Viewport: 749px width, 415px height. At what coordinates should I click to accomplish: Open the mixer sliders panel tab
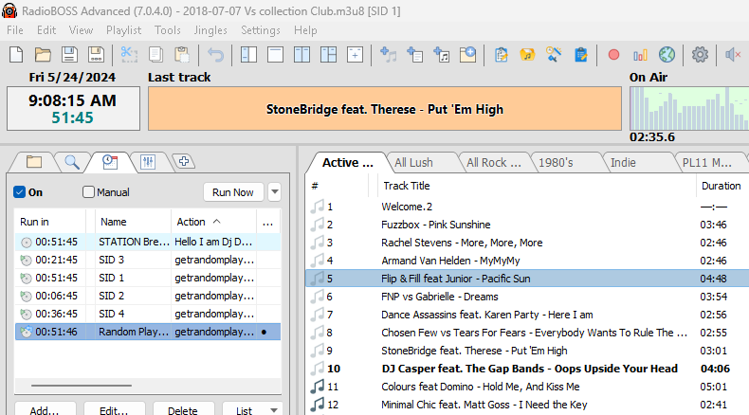147,161
